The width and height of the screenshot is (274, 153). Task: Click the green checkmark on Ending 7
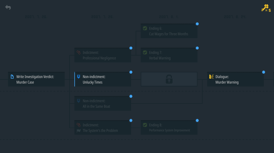point(145,52)
